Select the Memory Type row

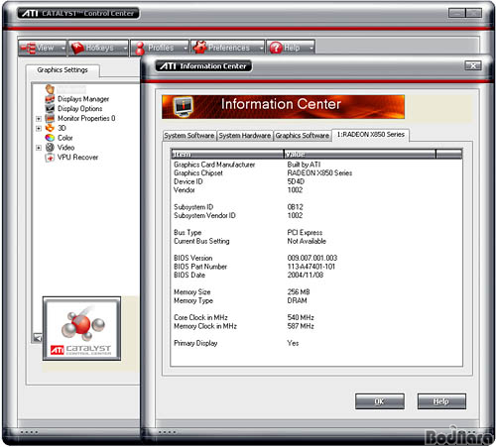(316, 300)
